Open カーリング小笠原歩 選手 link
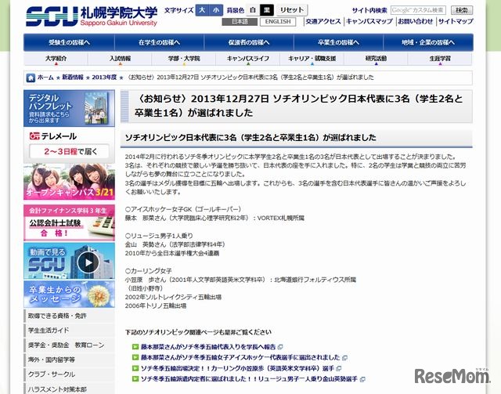This screenshot has height=394, width=501. [x=237, y=368]
